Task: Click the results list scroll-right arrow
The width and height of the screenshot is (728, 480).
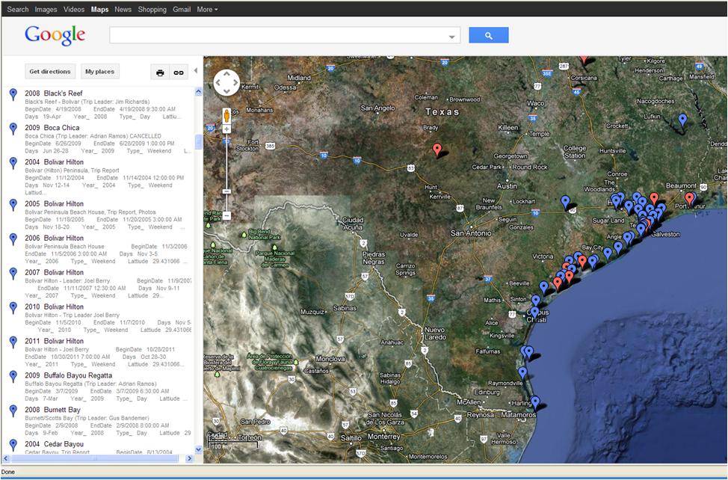Action: [189, 458]
